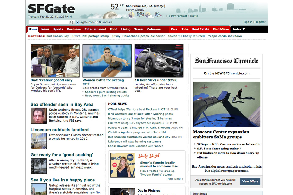Open the Real Estate section
This screenshot has height=195, width=293.
[x=201, y=29]
